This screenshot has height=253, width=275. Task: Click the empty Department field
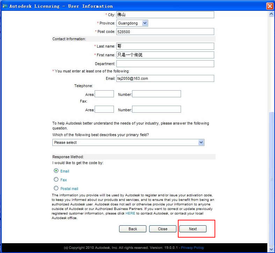pos(165,64)
